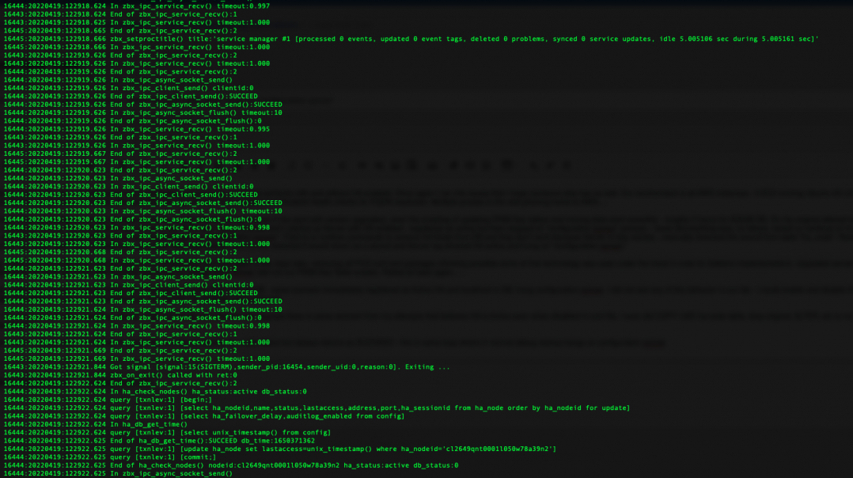
Task: Select the 'zbx_on_exit() called with ret:0' line
Action: 120,374
